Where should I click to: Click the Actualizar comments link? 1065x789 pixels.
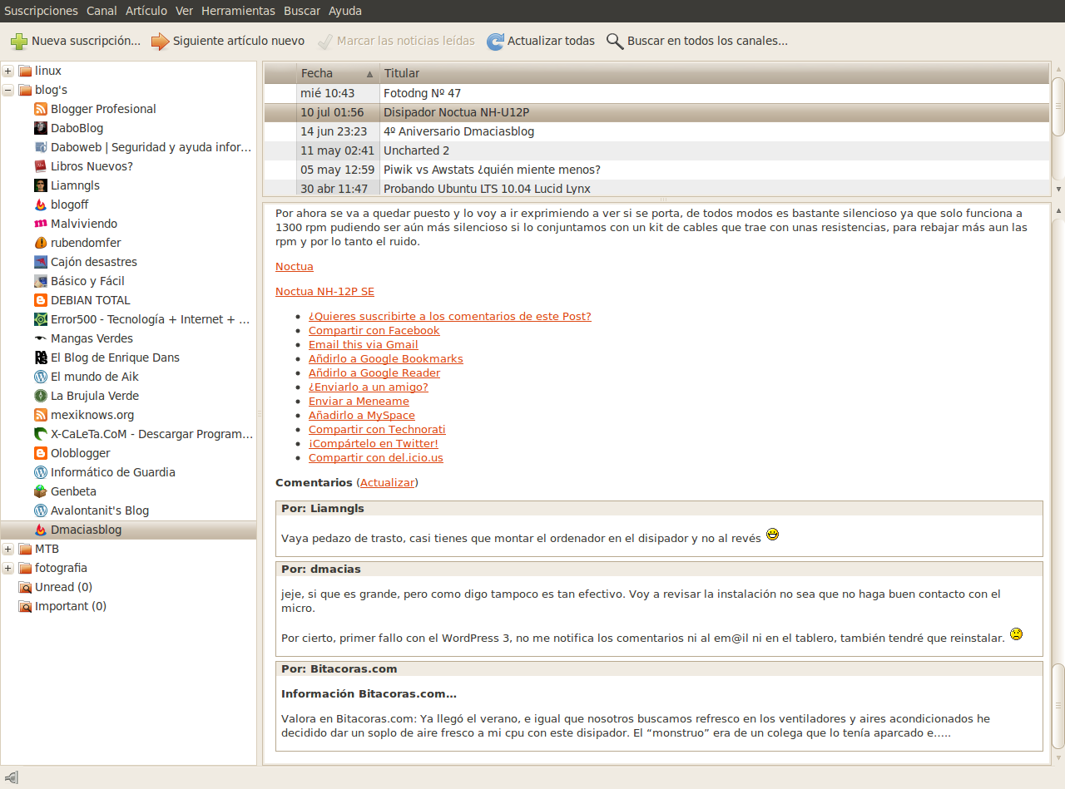(387, 482)
